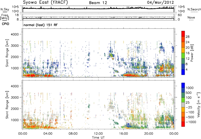Click the 'CPID' row label
The height and width of the screenshot is (139, 201).
(x=6, y=24)
